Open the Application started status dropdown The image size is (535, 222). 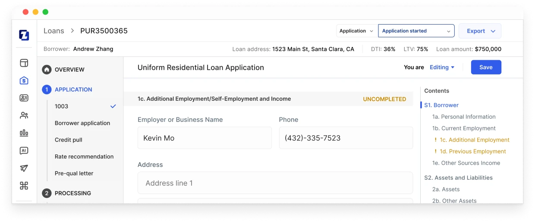[x=416, y=31]
